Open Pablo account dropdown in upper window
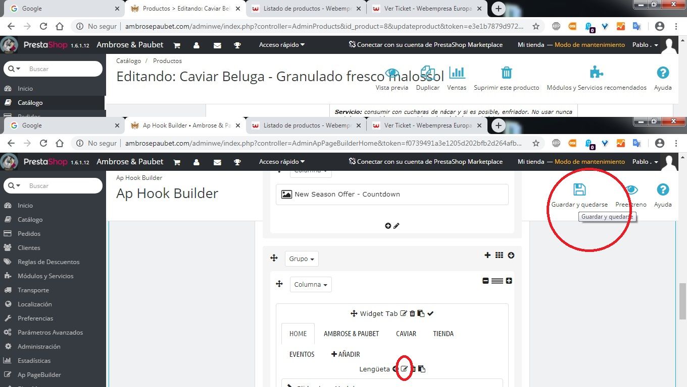 pos(646,45)
